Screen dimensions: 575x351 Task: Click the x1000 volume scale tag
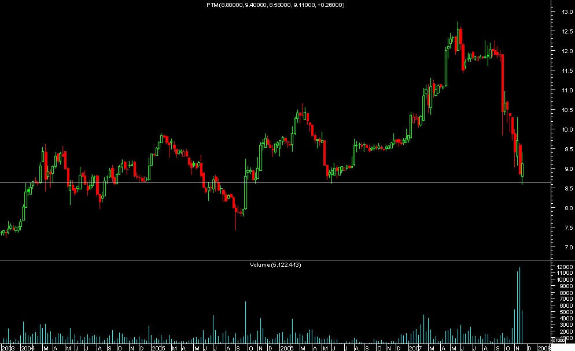[558, 340]
